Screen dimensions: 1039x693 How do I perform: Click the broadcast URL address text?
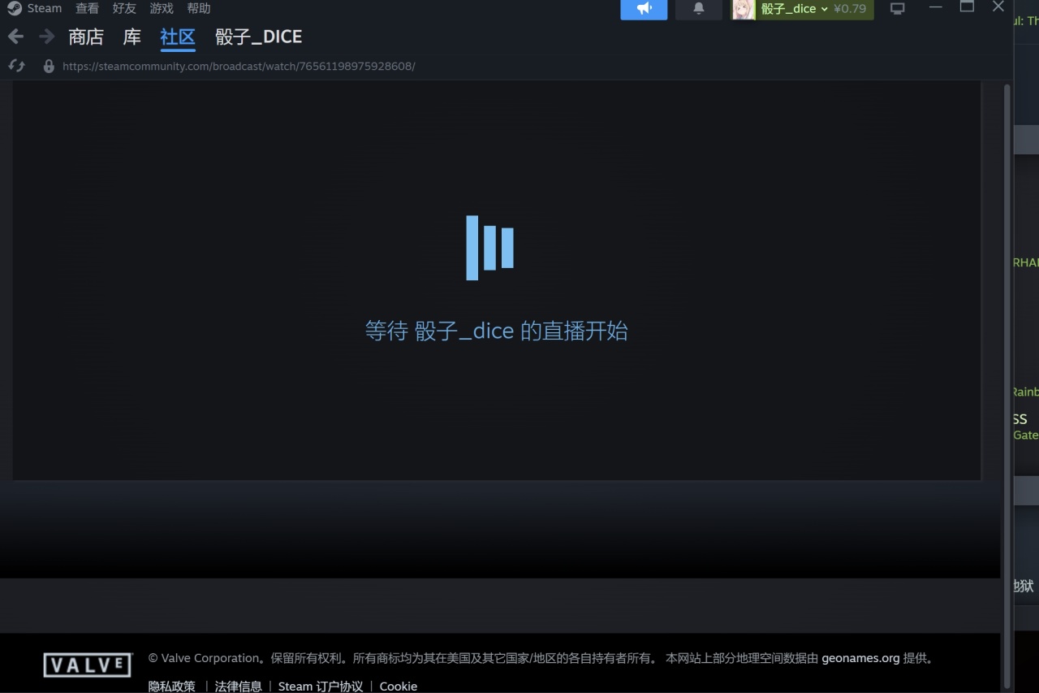tap(239, 66)
